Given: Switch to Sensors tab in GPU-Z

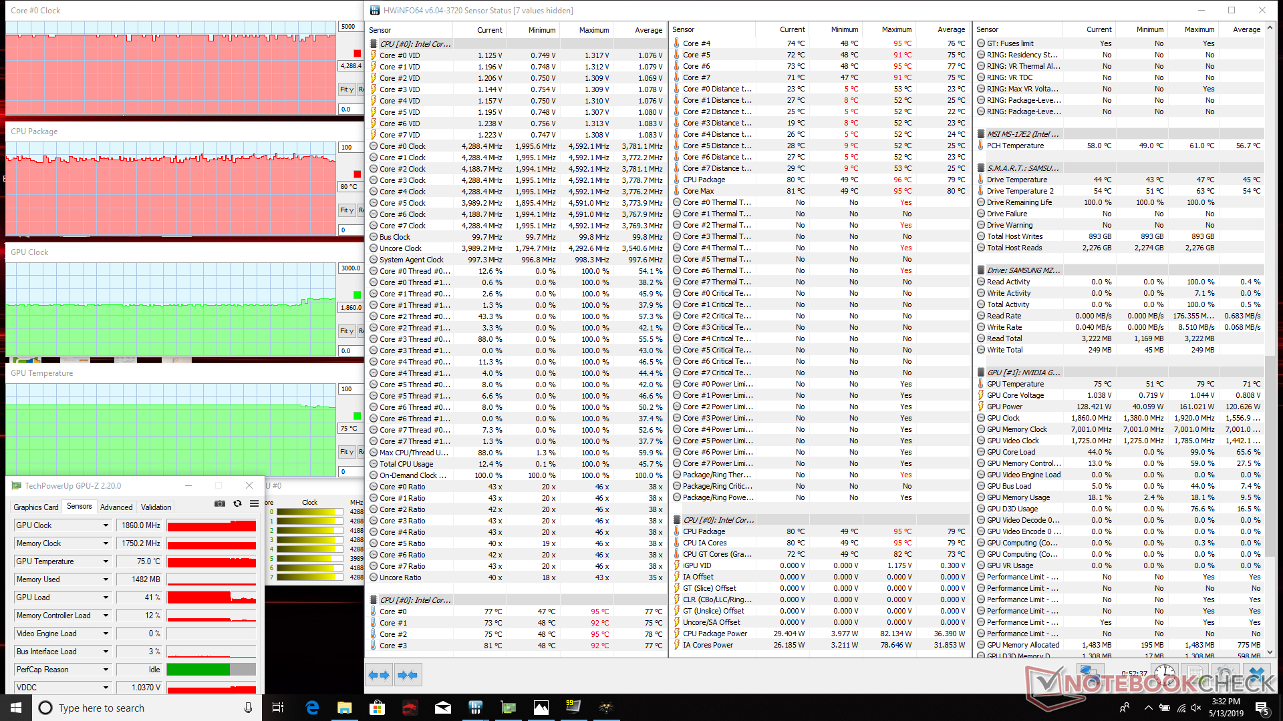Looking at the screenshot, I should point(80,506).
